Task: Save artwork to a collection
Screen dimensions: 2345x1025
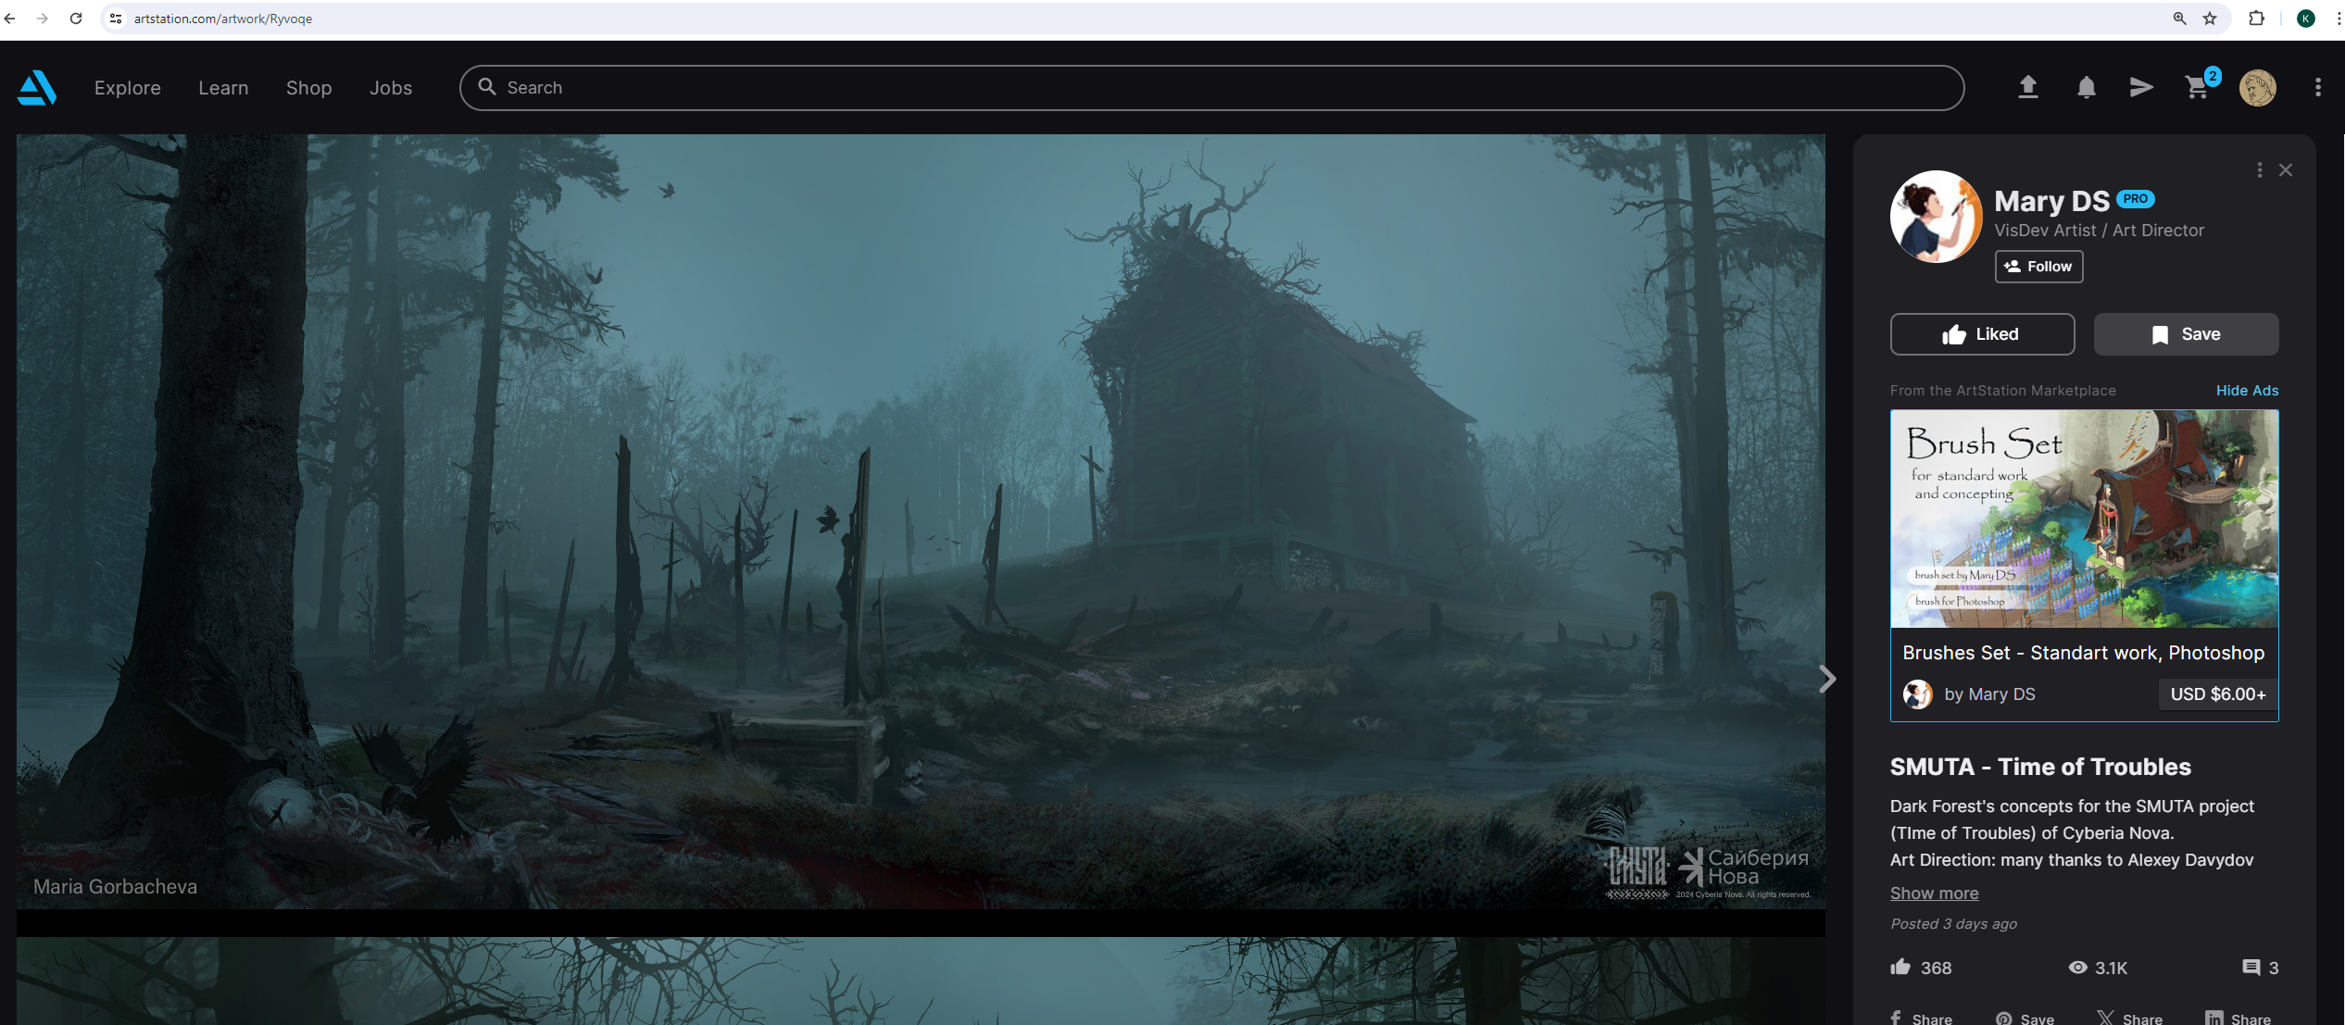Action: [x=2186, y=334]
